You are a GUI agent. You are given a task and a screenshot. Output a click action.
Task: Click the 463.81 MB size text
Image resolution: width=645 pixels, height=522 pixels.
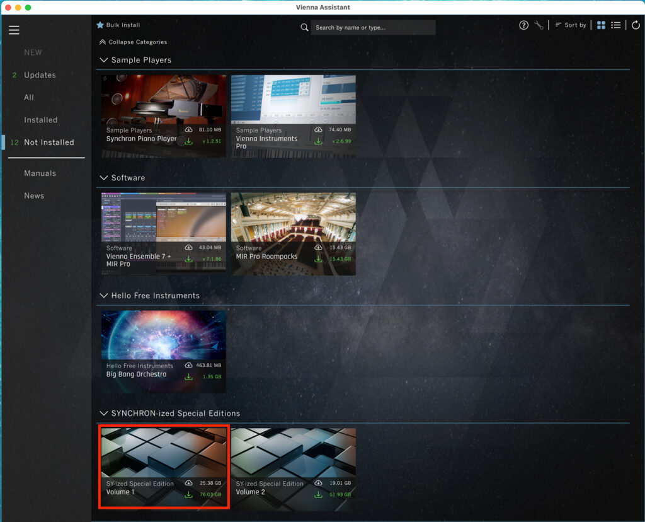tap(208, 365)
